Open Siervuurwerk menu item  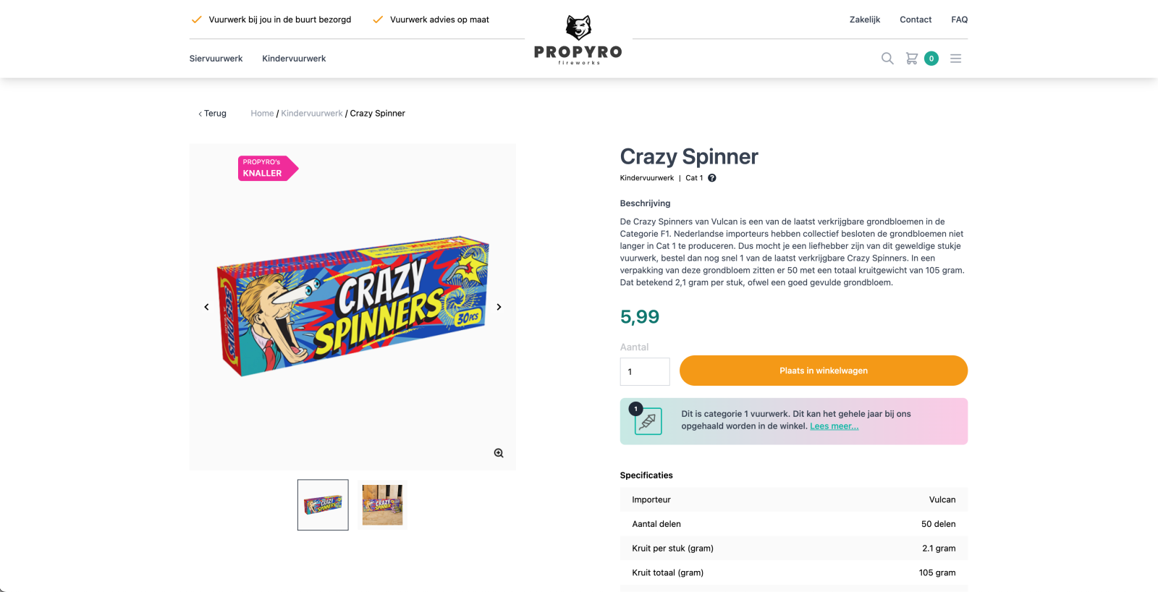pyautogui.click(x=216, y=59)
